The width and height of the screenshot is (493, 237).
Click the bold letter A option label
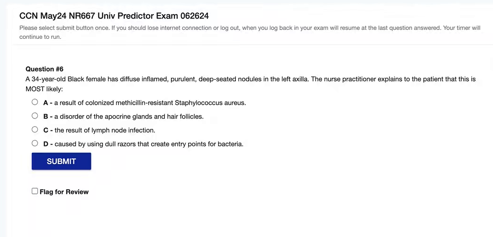point(46,103)
